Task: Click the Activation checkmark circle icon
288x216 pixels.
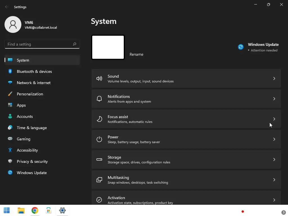Action: click(99, 200)
